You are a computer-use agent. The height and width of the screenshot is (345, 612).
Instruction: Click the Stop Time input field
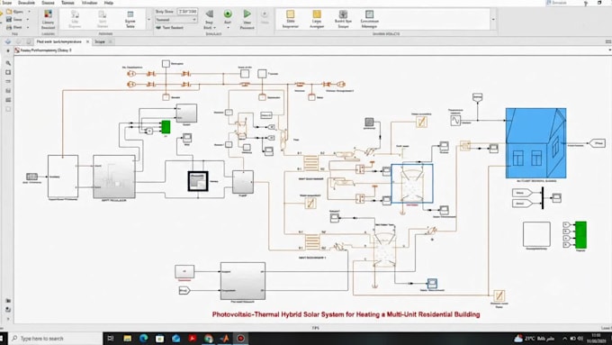187,12
